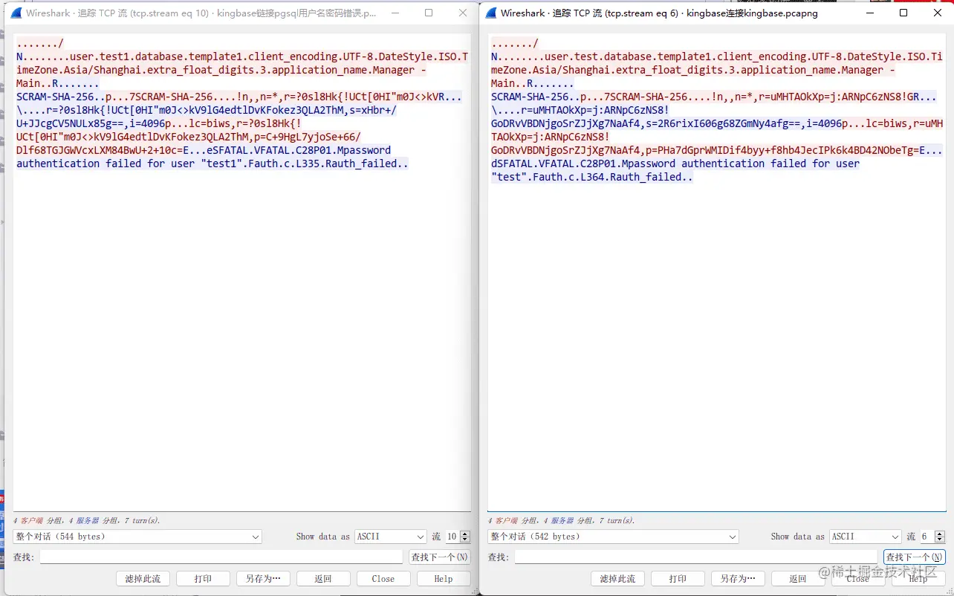Click 返回 in the stream 6 window
The image size is (954, 596).
799,579
